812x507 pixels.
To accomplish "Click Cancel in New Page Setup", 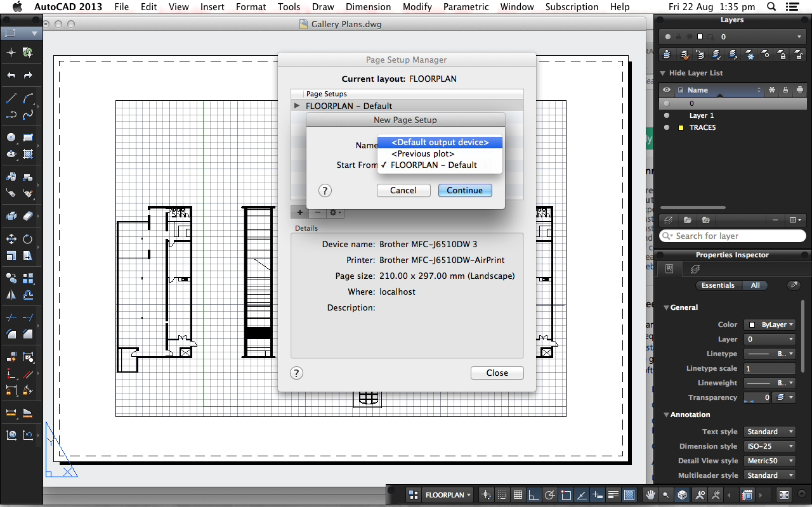I will click(403, 190).
